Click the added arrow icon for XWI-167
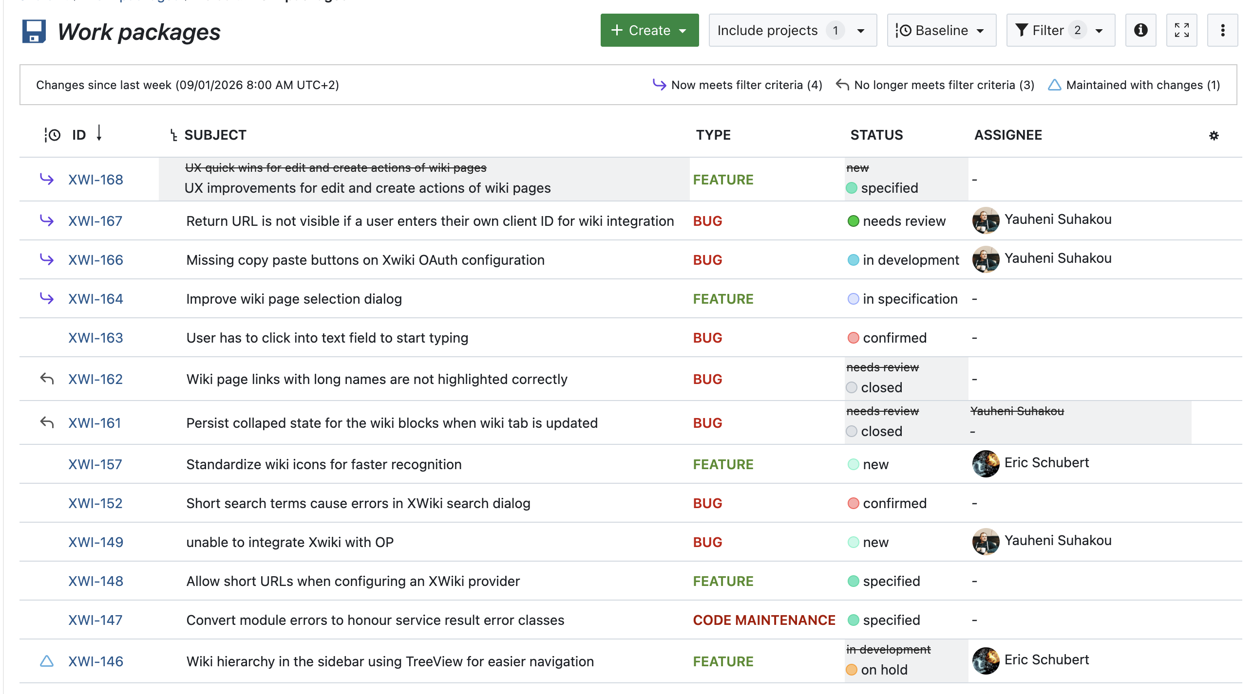Image resolution: width=1253 pixels, height=694 pixels. tap(47, 220)
